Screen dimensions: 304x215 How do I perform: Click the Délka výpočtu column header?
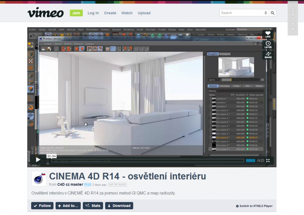click(x=256, y=95)
